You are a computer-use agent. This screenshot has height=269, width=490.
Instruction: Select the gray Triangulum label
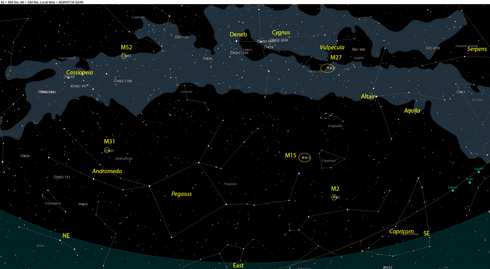53,203
